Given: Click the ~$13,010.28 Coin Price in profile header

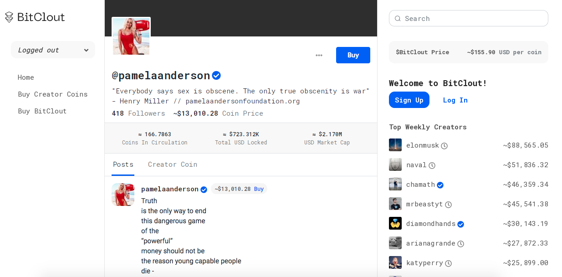Looking at the screenshot, I should [218, 113].
